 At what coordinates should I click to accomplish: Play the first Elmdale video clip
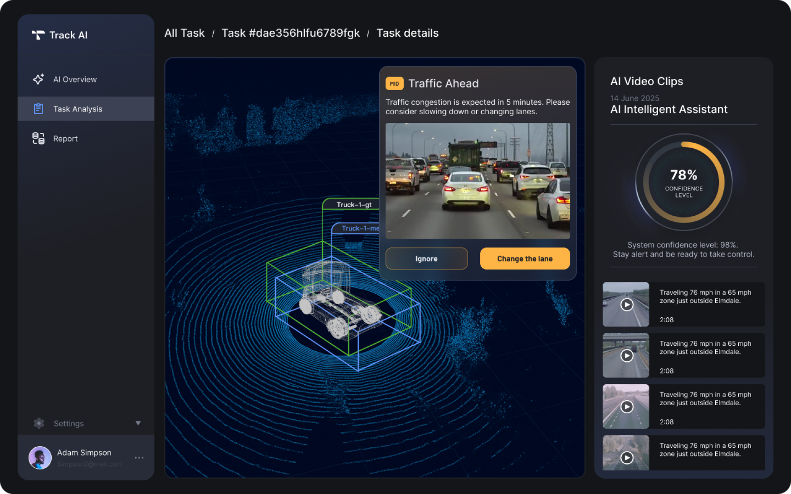click(x=627, y=305)
